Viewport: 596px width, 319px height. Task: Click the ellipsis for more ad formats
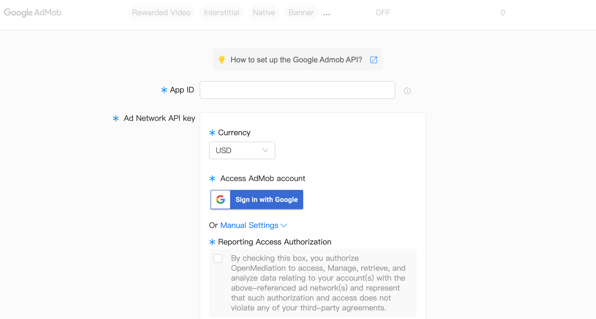coord(327,13)
